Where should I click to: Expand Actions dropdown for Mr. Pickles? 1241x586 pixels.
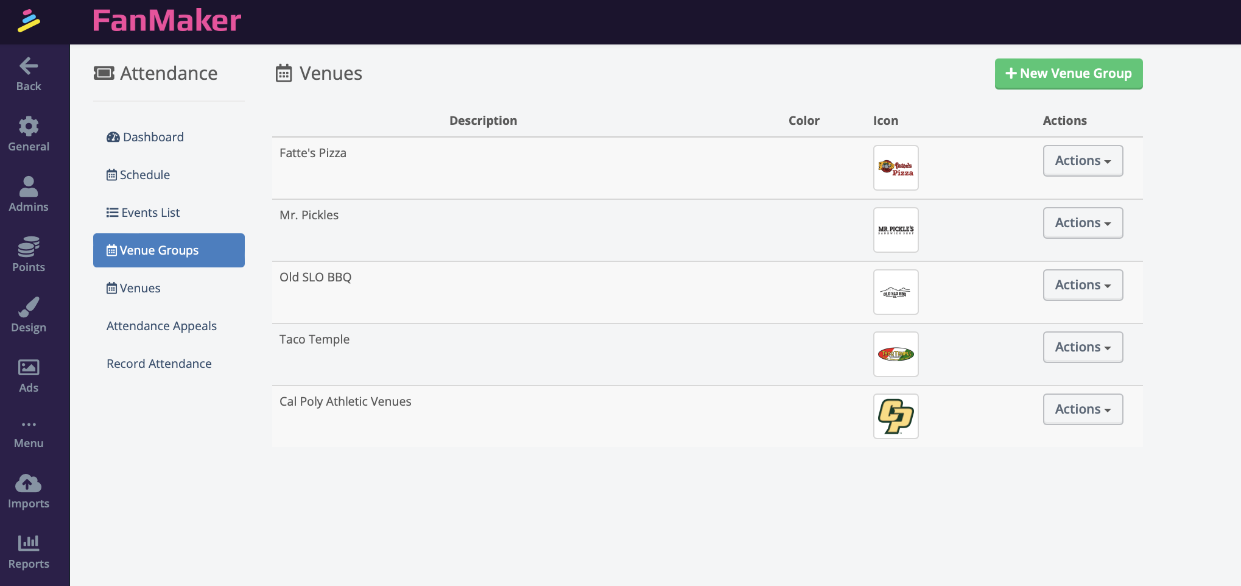(x=1082, y=223)
